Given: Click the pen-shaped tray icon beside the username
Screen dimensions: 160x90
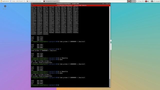Looking at the screenshot, I should (154, 1).
